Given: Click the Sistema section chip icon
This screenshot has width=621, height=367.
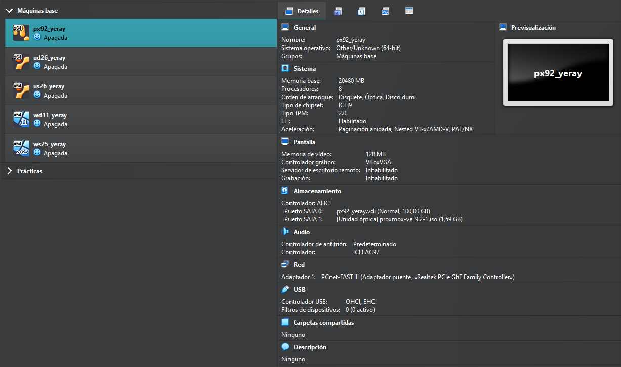Looking at the screenshot, I should [285, 68].
